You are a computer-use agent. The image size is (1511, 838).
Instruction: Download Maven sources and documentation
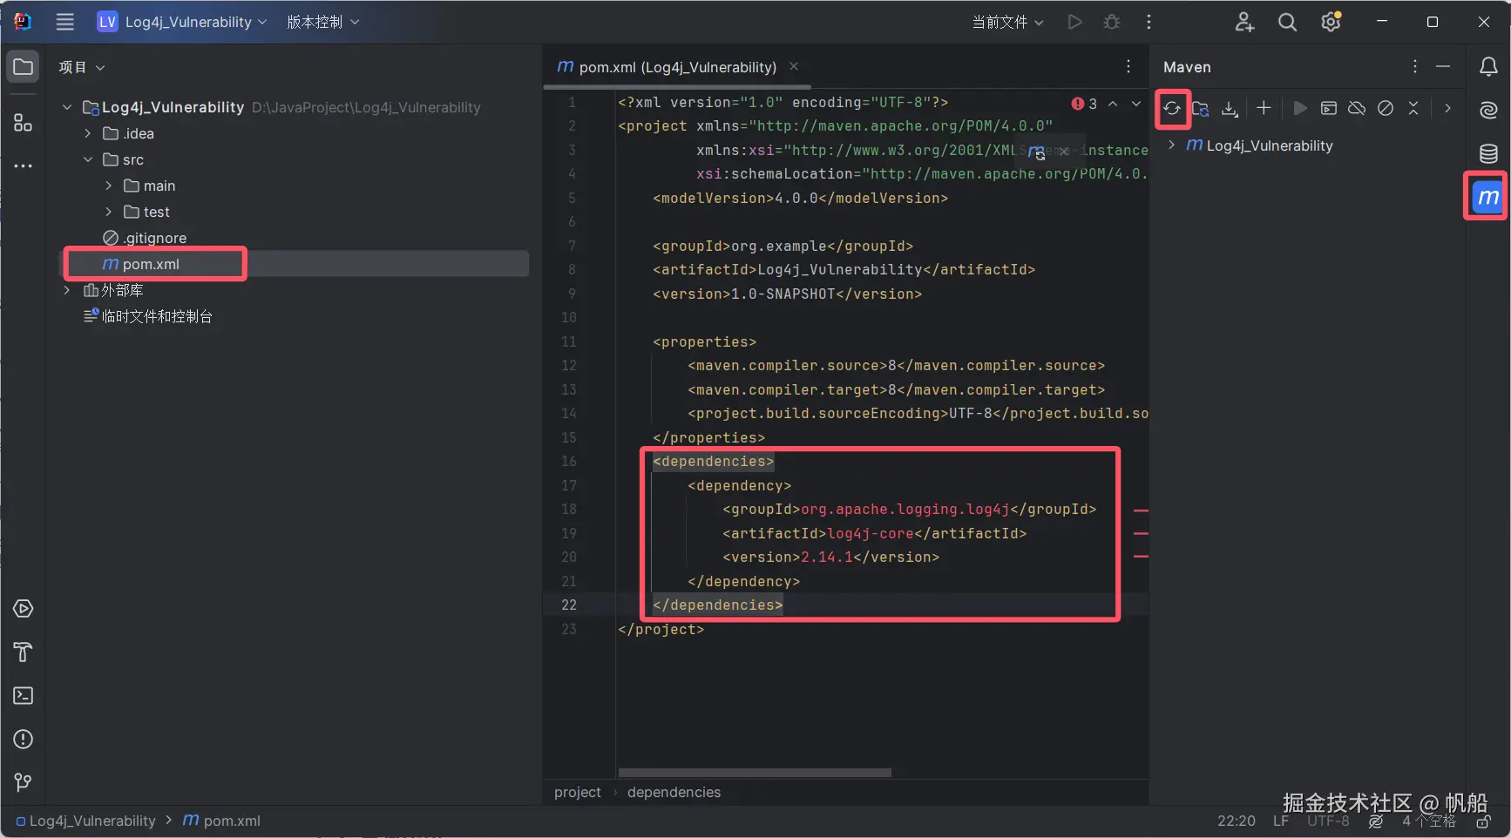pyautogui.click(x=1230, y=108)
